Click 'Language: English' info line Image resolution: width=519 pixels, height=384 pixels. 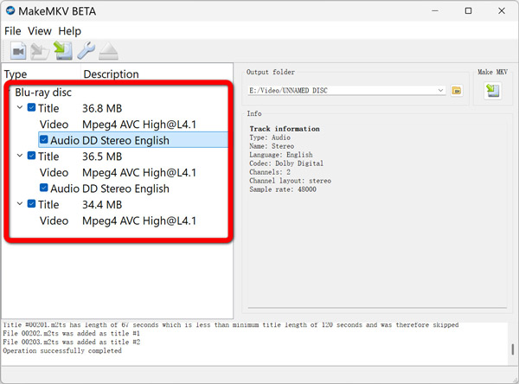281,155
